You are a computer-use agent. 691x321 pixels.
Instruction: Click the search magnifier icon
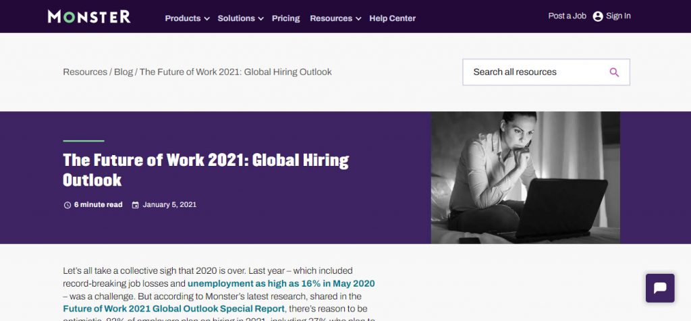click(614, 72)
